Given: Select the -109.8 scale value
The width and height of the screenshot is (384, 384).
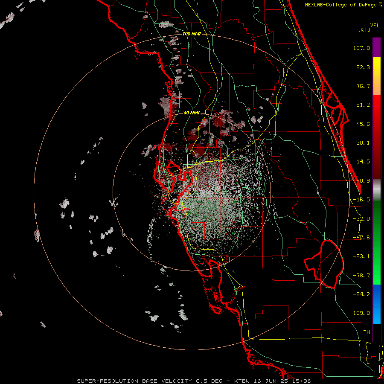Looking at the screenshot, I should pos(360,313).
